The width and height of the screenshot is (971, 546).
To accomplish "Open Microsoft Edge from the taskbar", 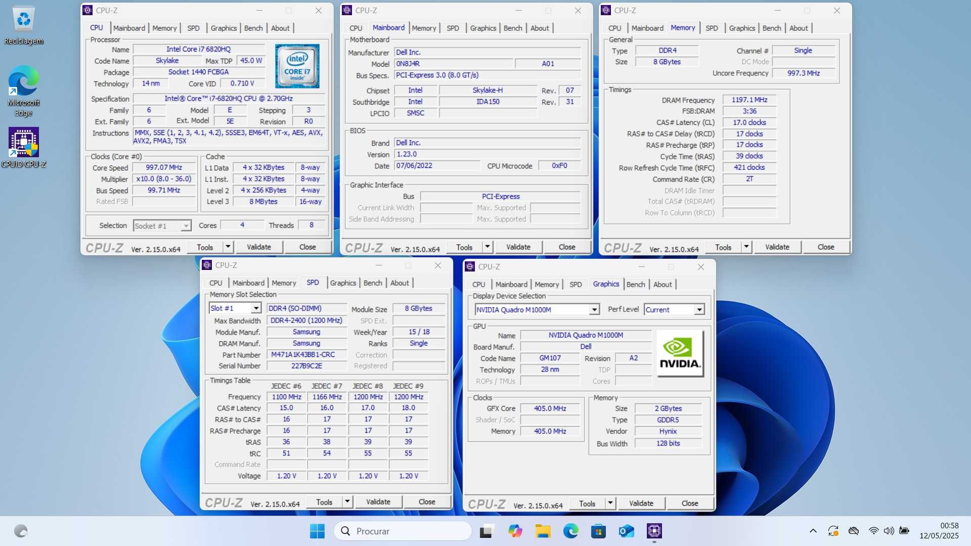I will [570, 531].
